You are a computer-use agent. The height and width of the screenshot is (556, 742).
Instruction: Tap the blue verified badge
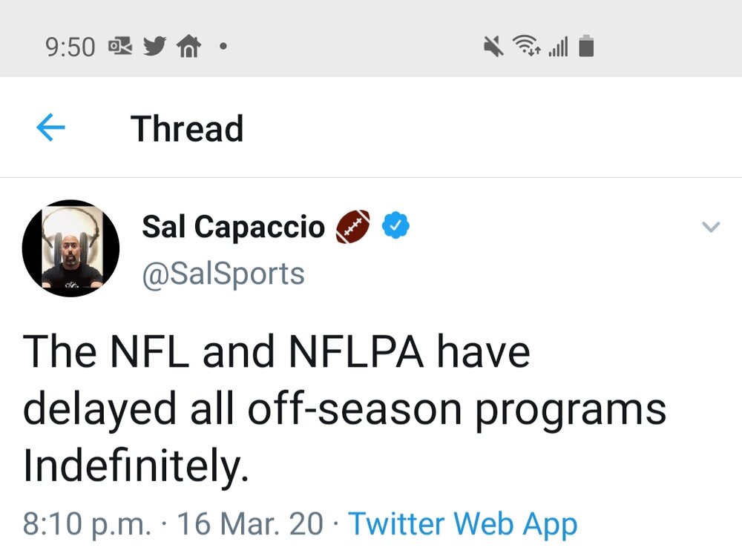395,226
